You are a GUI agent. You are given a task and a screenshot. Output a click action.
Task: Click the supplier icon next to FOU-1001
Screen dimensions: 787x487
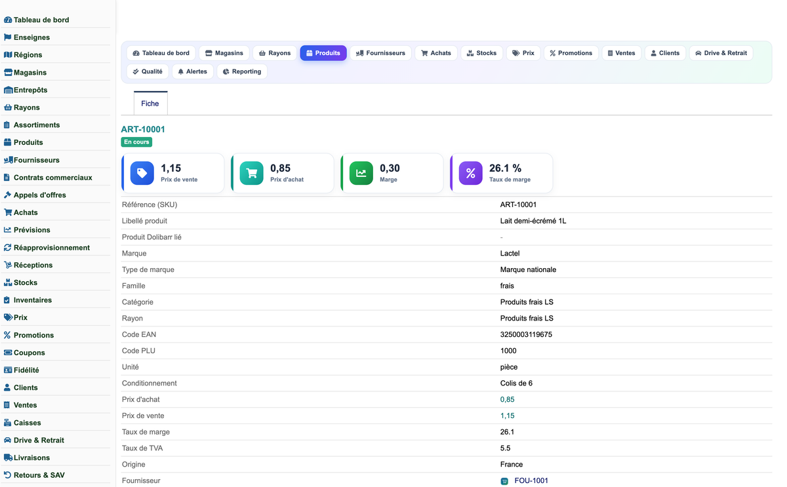(504, 481)
